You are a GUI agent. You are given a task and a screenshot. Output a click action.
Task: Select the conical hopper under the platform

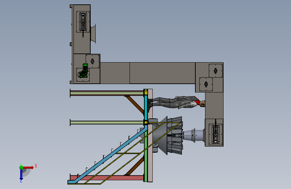tap(160, 136)
